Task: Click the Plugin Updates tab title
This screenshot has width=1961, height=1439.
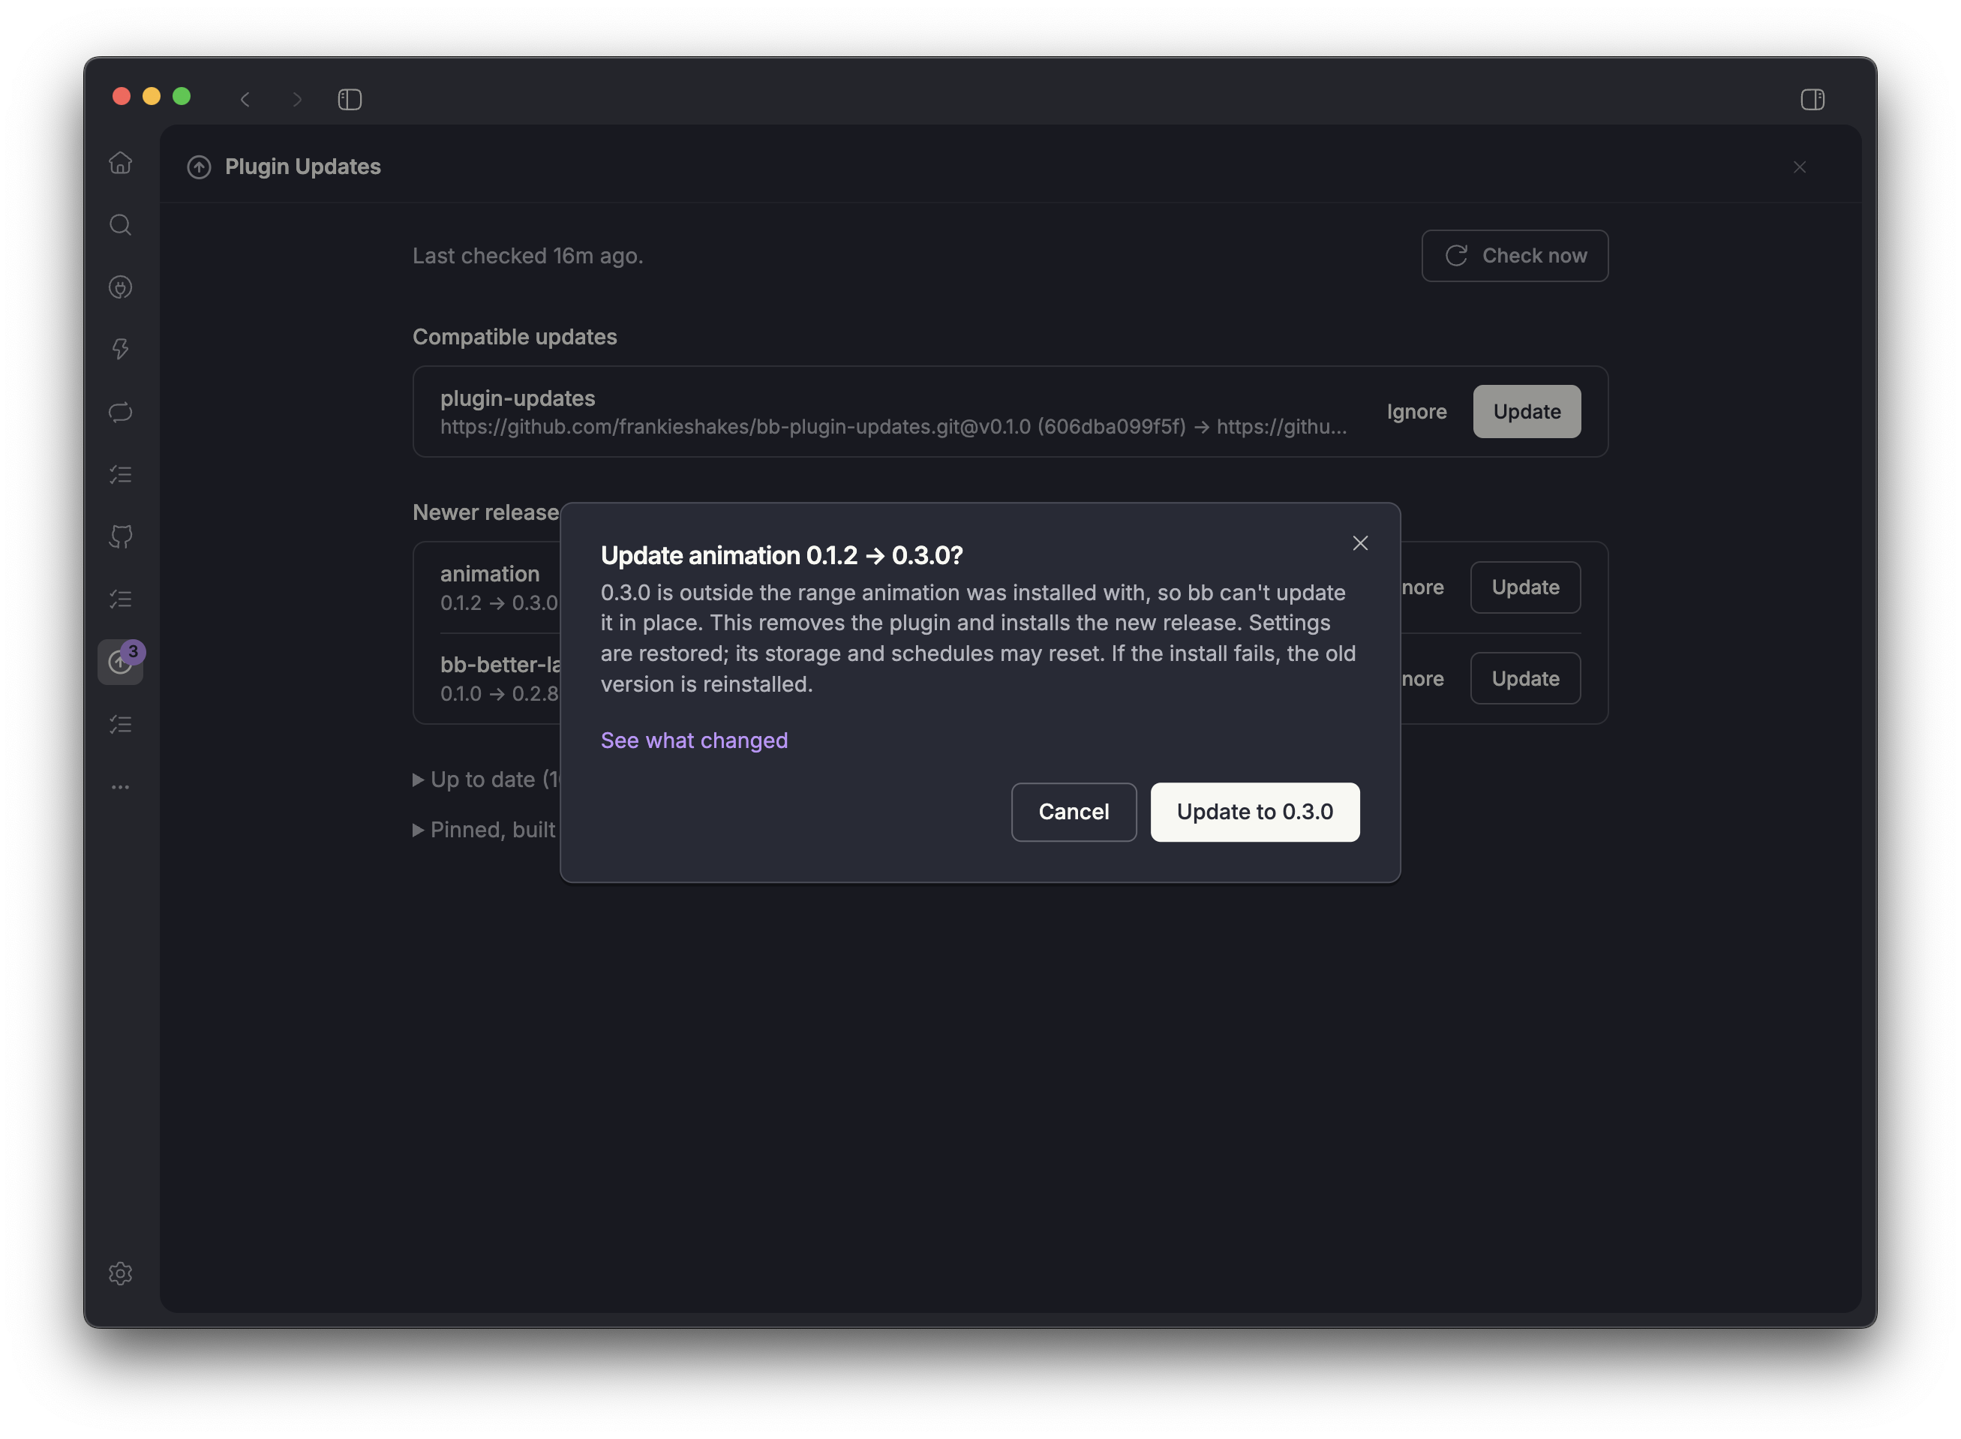Action: pyautogui.click(x=302, y=167)
